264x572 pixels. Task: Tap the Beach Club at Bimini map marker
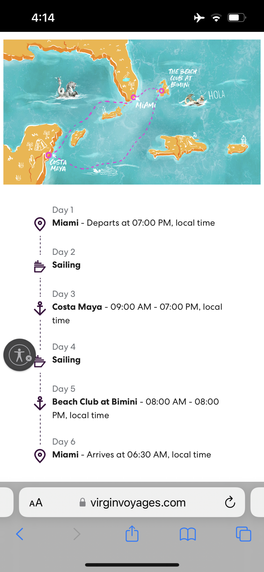click(x=162, y=91)
